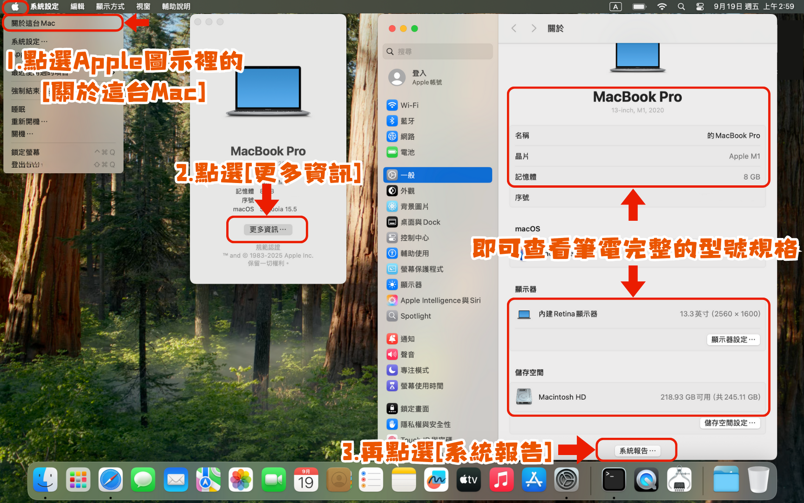Open Wi-Fi settings in sidebar

point(409,105)
